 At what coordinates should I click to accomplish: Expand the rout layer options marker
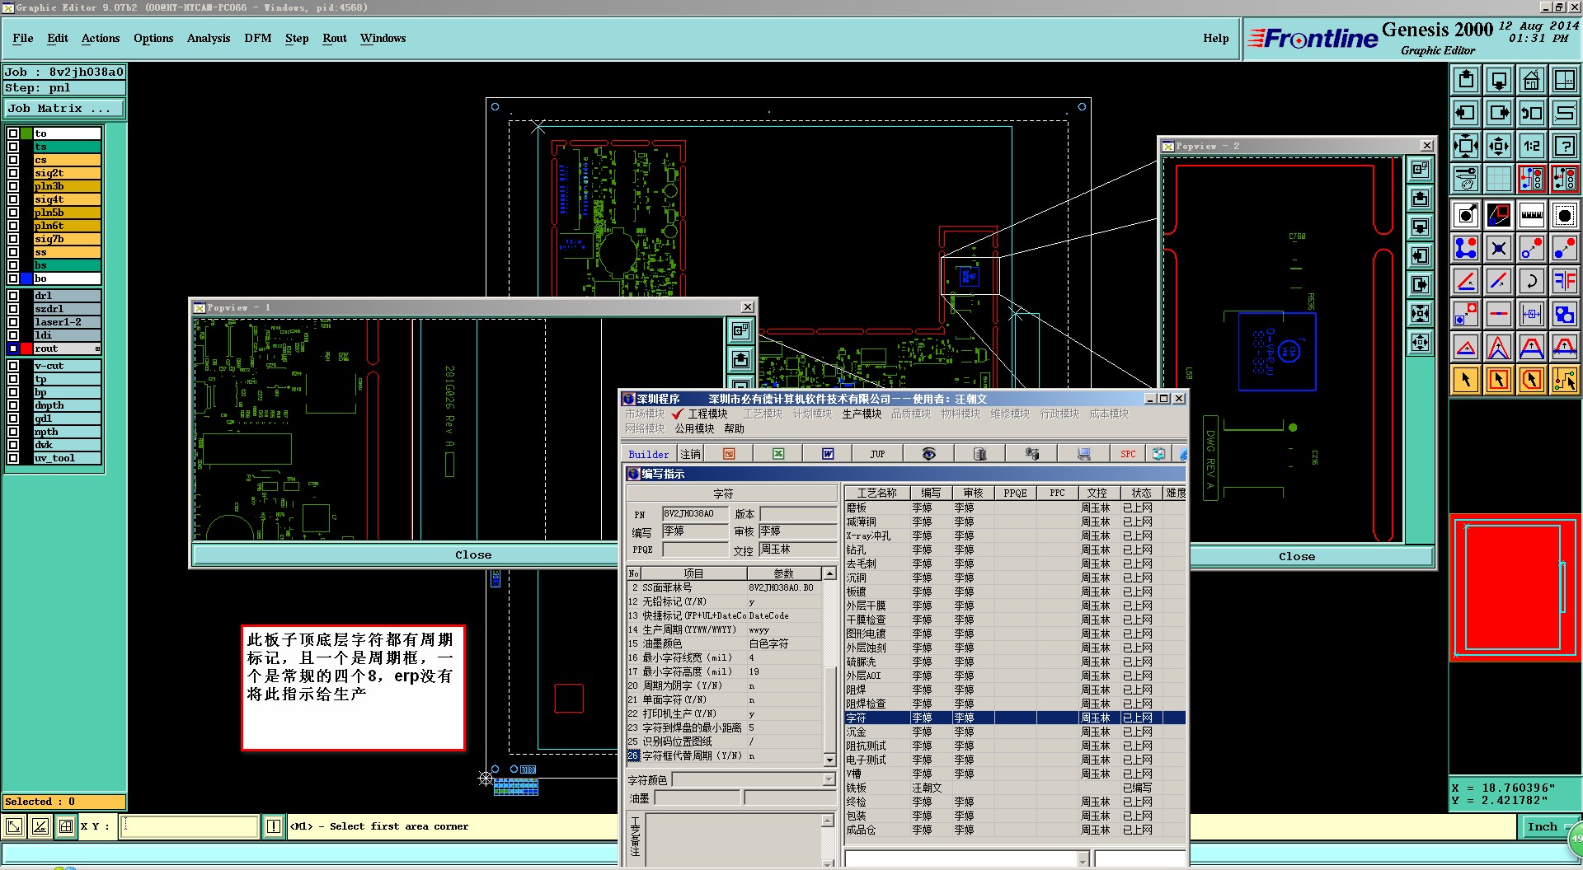coord(97,349)
